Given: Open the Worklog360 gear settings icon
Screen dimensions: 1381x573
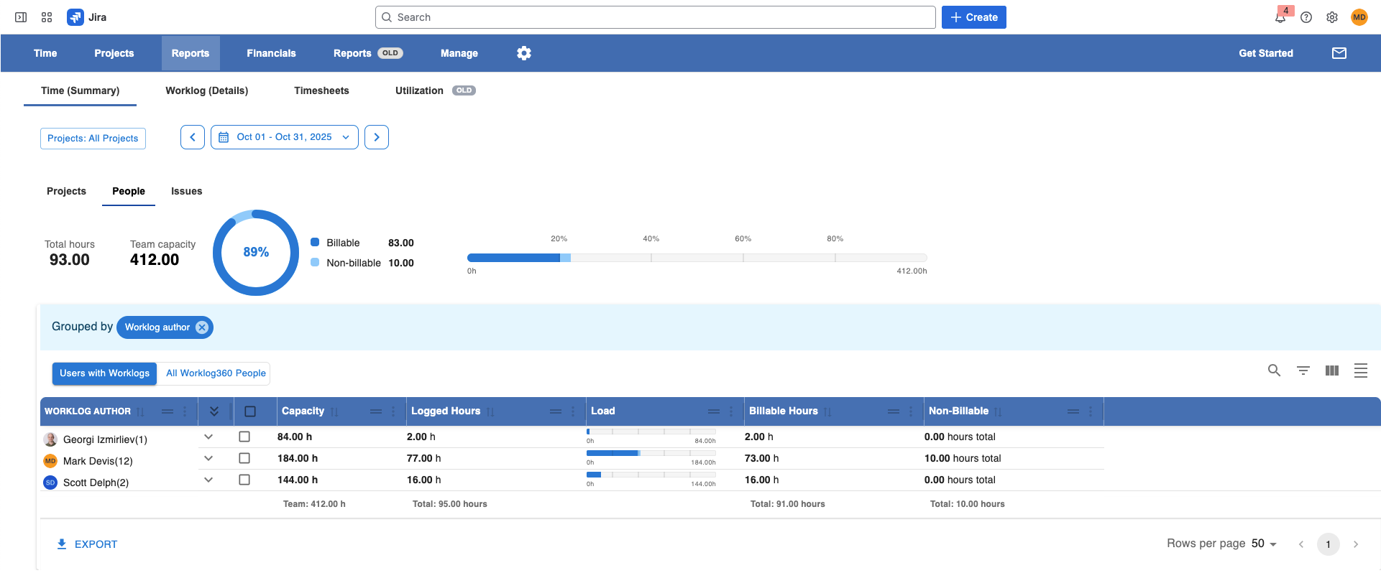Looking at the screenshot, I should [x=524, y=53].
